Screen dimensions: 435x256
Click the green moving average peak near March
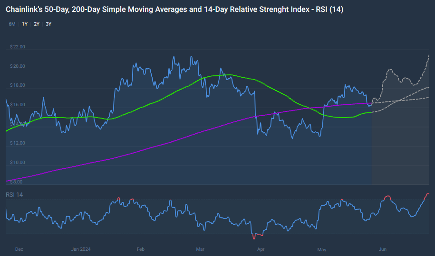(228, 74)
